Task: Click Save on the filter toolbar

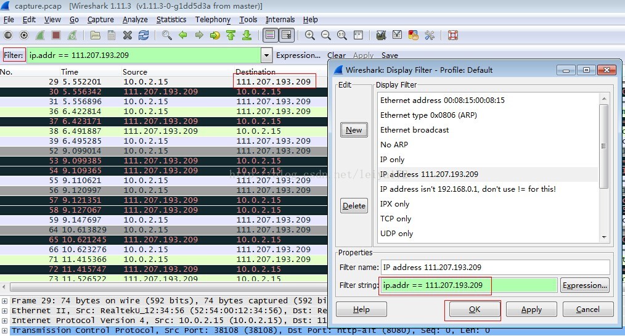Action: pyautogui.click(x=390, y=55)
